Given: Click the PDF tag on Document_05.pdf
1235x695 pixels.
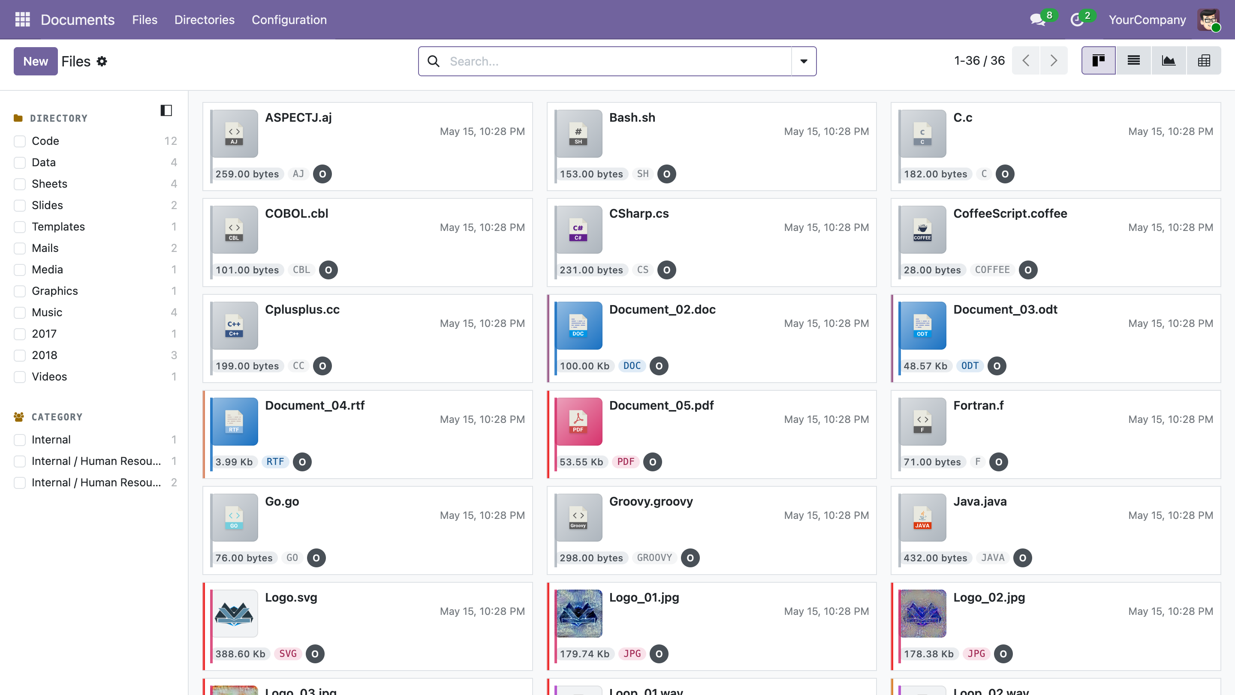Looking at the screenshot, I should (x=626, y=462).
